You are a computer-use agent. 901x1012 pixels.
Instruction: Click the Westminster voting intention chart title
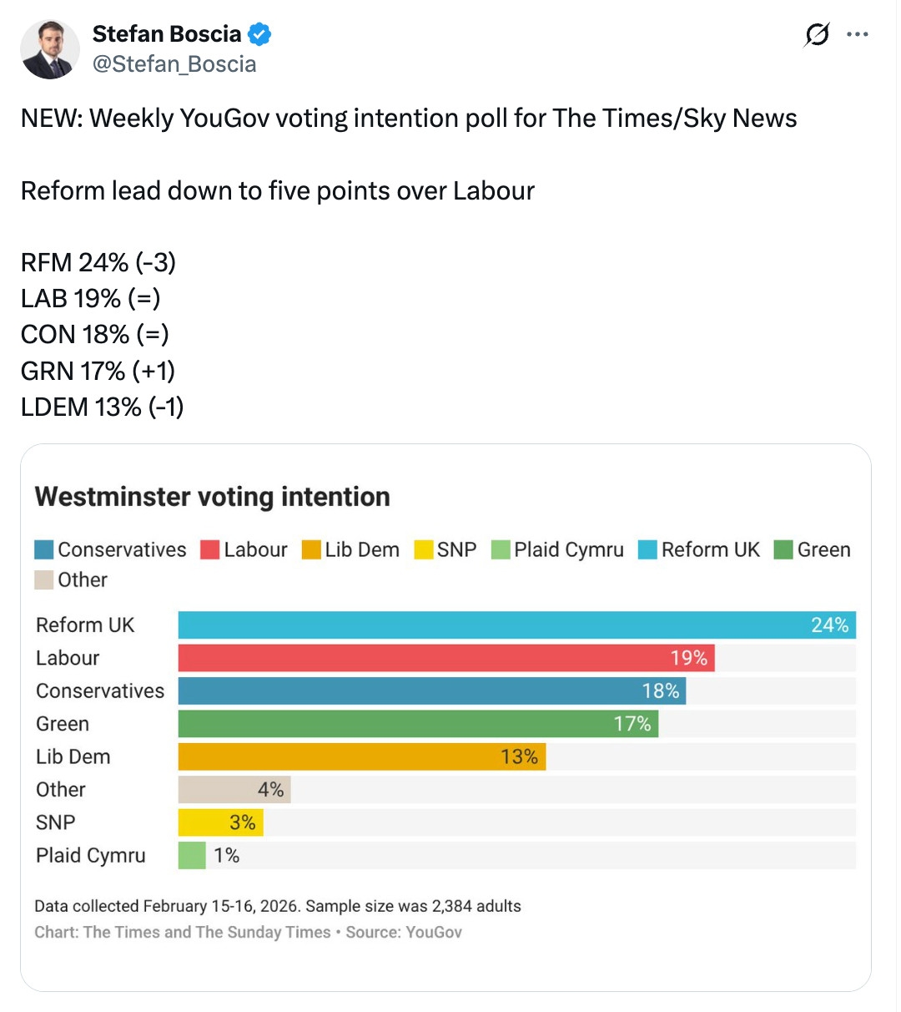212,497
